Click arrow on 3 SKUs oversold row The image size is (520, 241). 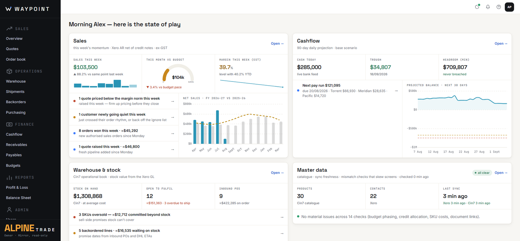(282, 217)
